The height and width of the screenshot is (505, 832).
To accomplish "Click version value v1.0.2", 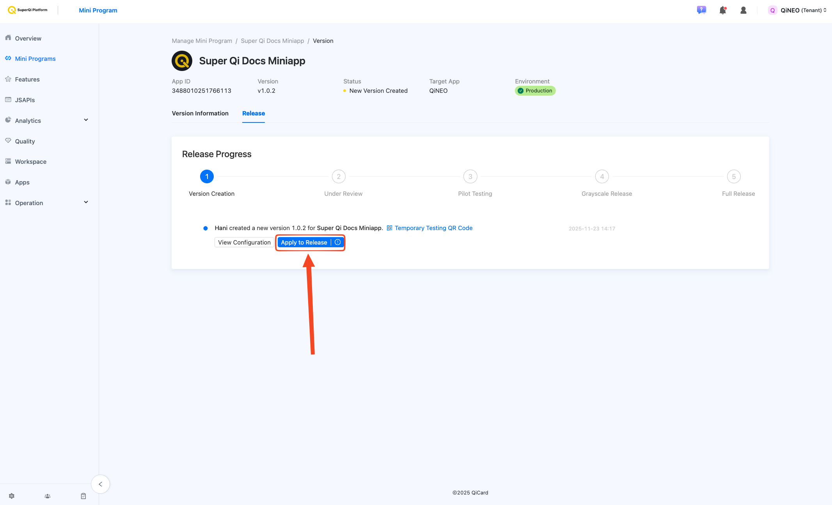I will tap(266, 91).
